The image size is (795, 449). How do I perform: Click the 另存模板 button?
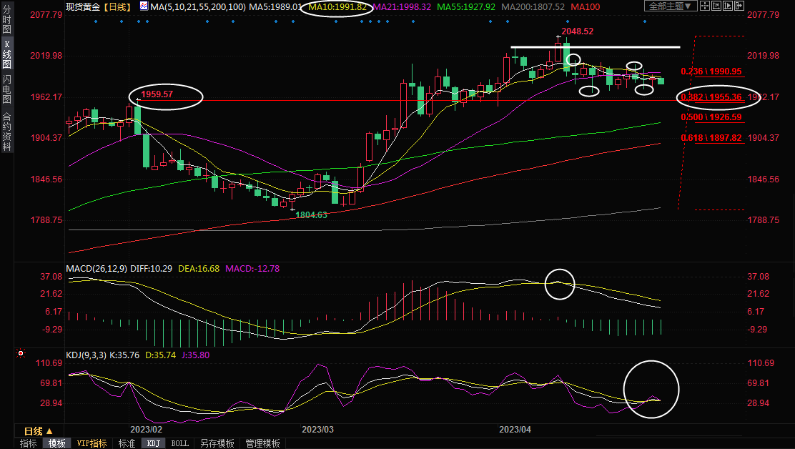tap(217, 443)
